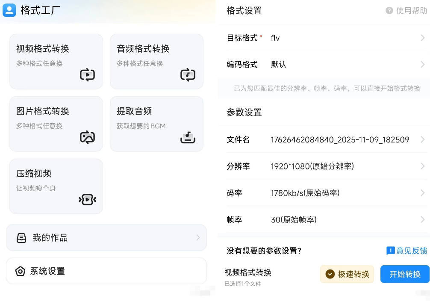Open the 我的作品 menu entry
Image resolution: width=430 pixels, height=302 pixels.
click(x=106, y=238)
